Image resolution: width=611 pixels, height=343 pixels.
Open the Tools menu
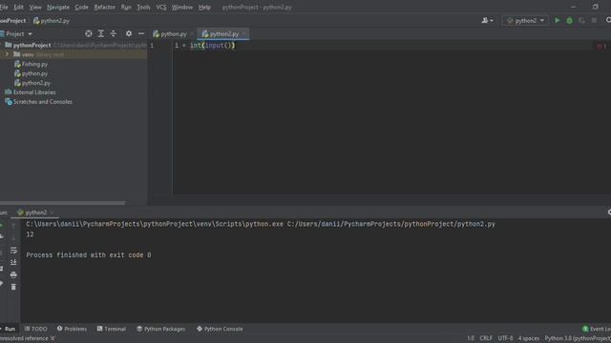[x=143, y=7]
